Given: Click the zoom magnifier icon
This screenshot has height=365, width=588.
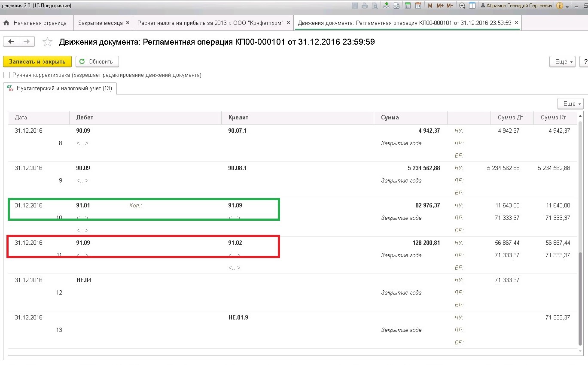Looking at the screenshot, I should click(x=462, y=6).
